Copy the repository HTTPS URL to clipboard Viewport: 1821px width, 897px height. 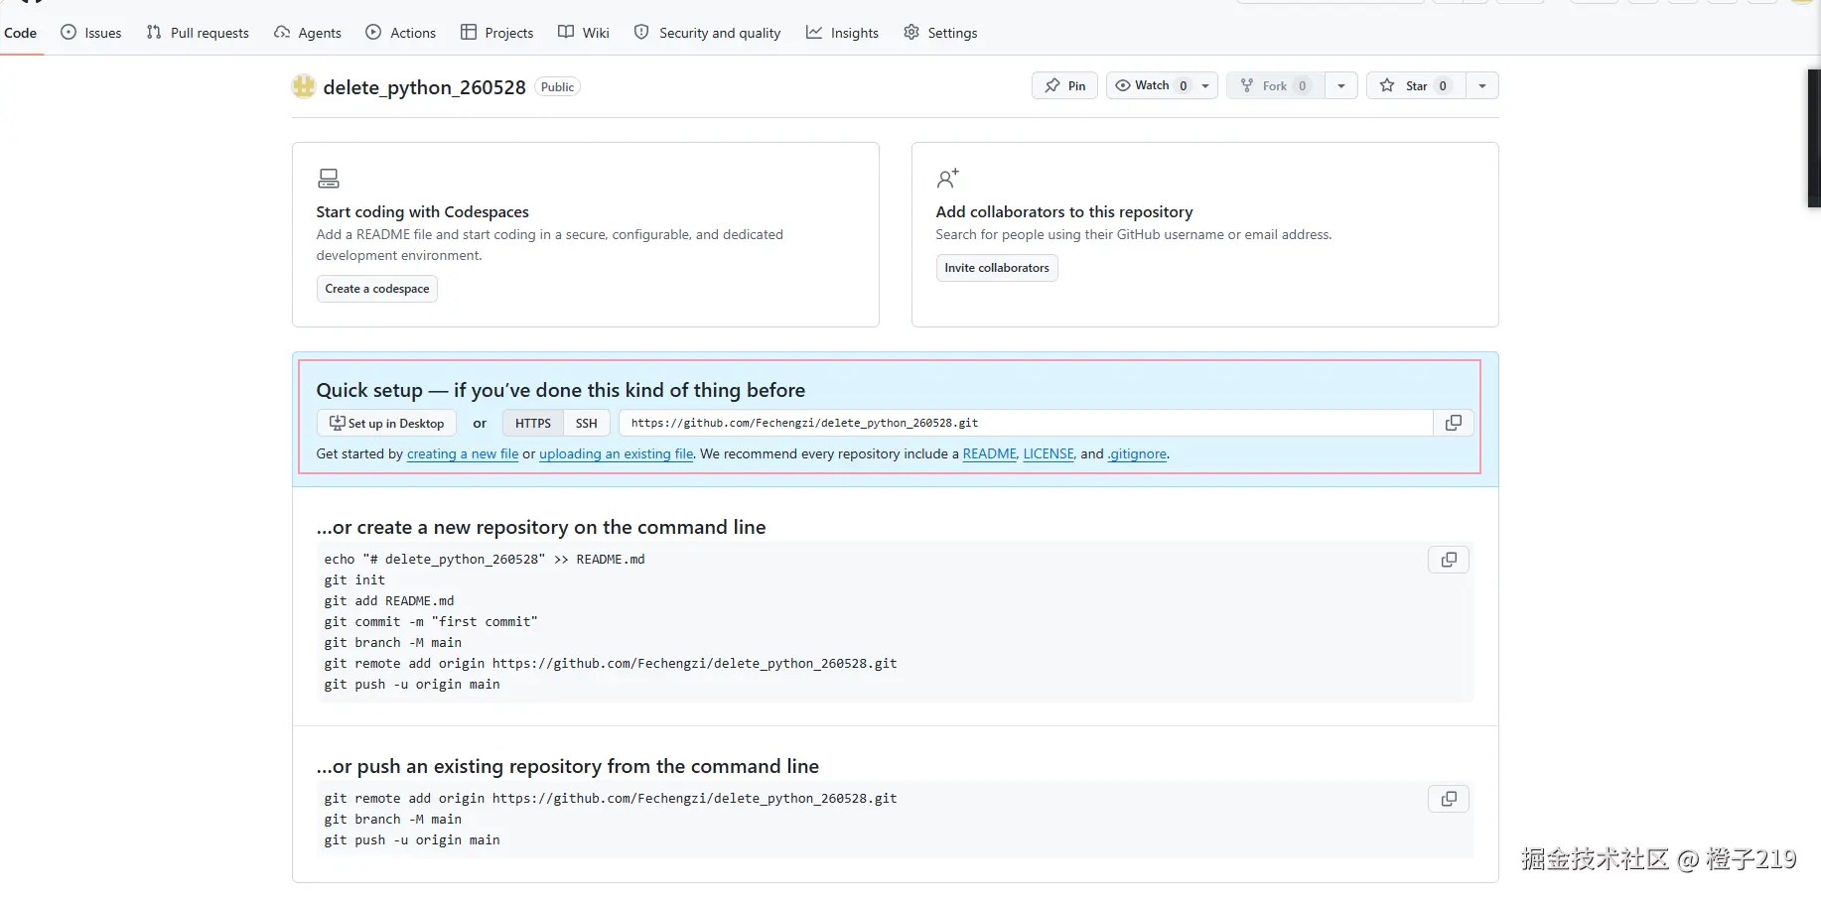click(1453, 423)
